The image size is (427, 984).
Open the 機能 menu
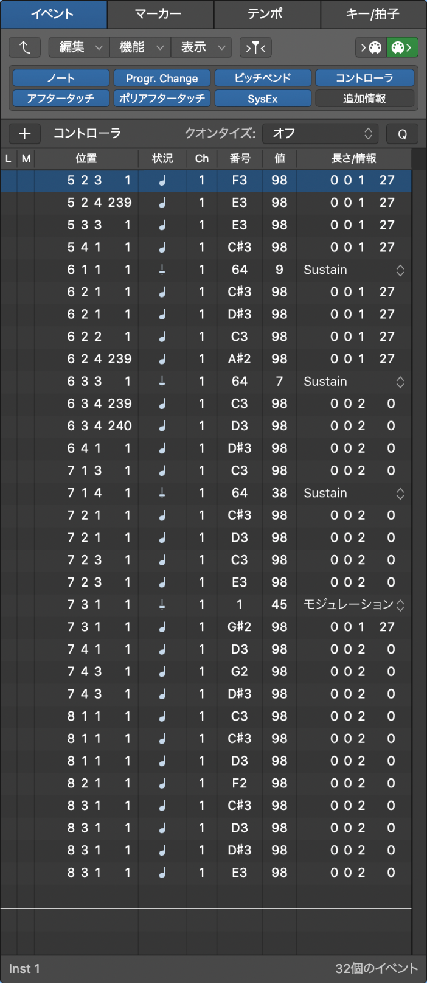click(x=140, y=47)
